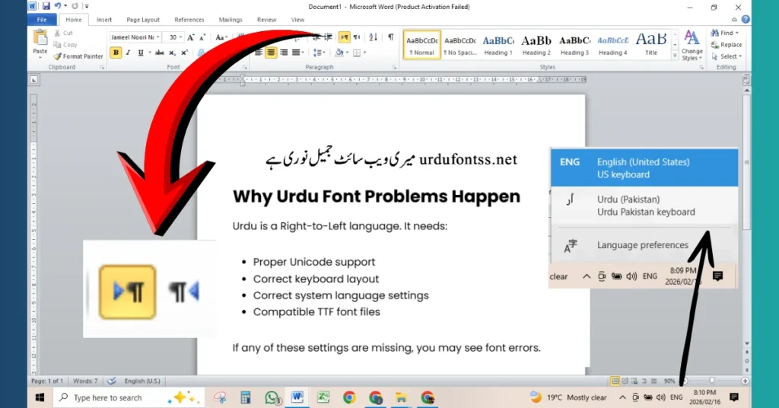
Task: Switch to the Mailings tab
Action: point(231,20)
